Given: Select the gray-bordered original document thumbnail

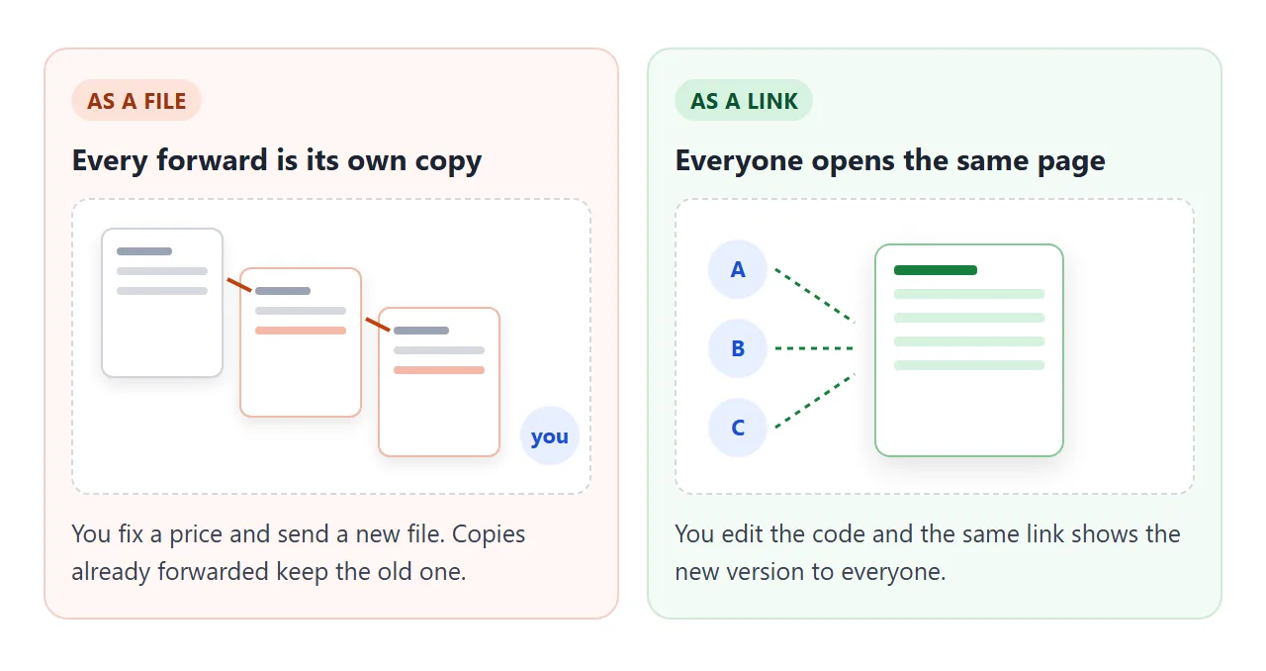Looking at the screenshot, I should click(x=162, y=303).
